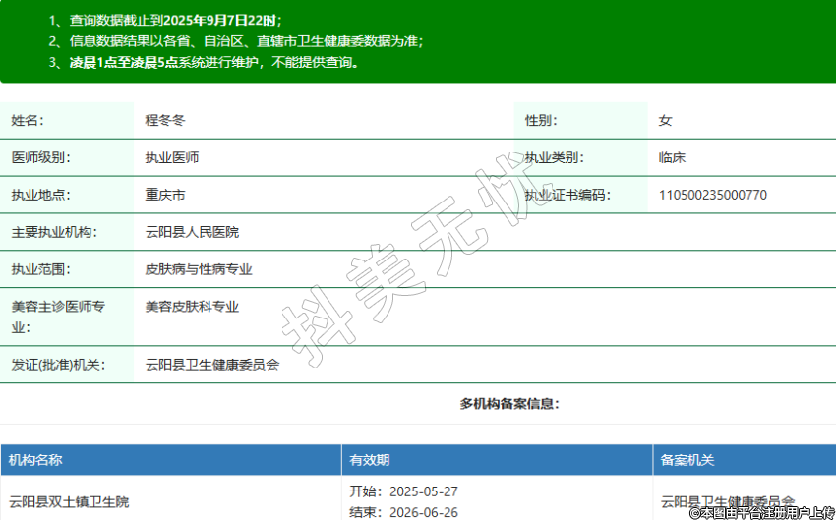836x520 pixels.
Task: Click the 临床 practice category value
Action: pos(673,157)
